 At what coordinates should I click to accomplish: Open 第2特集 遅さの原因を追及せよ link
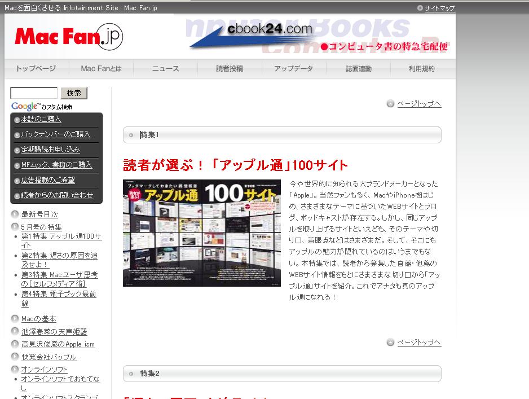pos(59,260)
